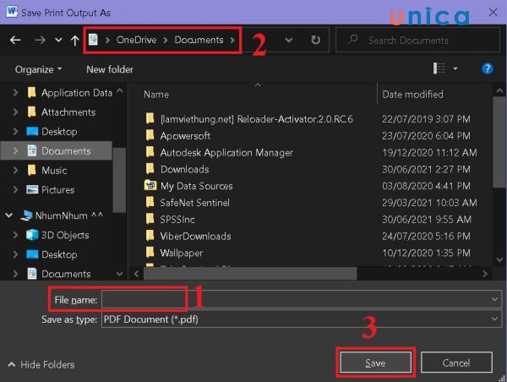Select OneDrive Desktop in sidebar

[x=59, y=132]
